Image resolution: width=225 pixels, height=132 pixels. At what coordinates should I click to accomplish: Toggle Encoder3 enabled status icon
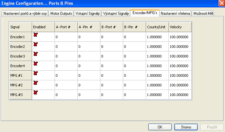[35, 54]
